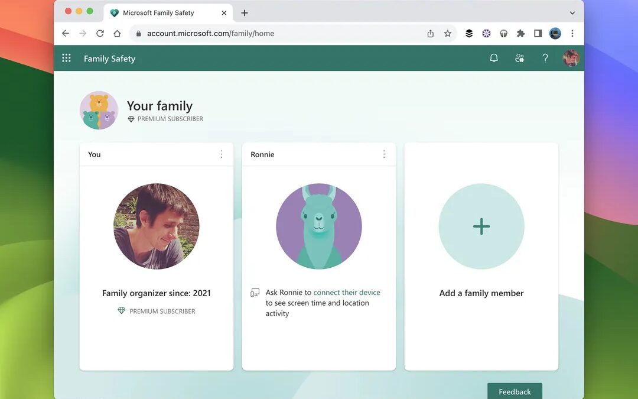This screenshot has width=638, height=399.
Task: Click the Feedback button
Action: 515,391
